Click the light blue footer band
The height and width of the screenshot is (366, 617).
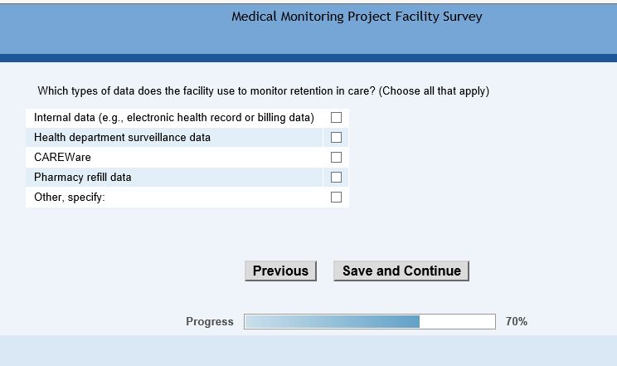pos(308,350)
